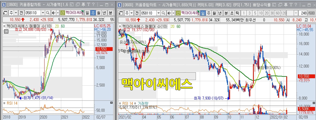Viewport: 316px width, 120px height.
Task: Select weekly (주) period in the left chart
Action: pyautogui.click(x=93, y=13)
